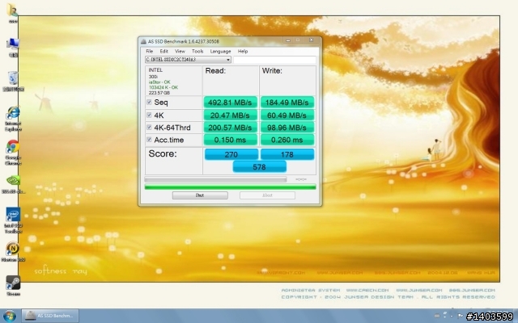The height and width of the screenshot is (323, 518).
Task: Uncheck the Acc.time test checkbox
Action: [x=149, y=140]
